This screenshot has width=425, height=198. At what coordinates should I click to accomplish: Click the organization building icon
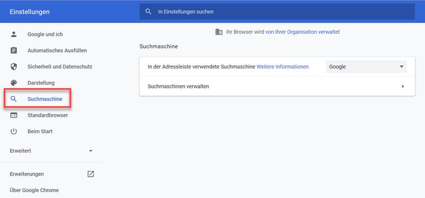tap(219, 32)
